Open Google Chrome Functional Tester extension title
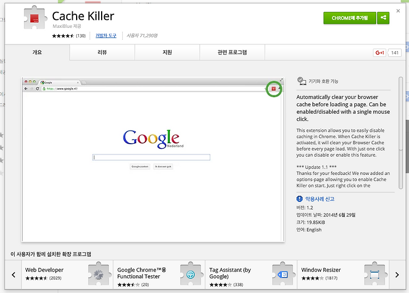Image resolution: width=409 pixels, height=293 pixels. pyautogui.click(x=141, y=273)
